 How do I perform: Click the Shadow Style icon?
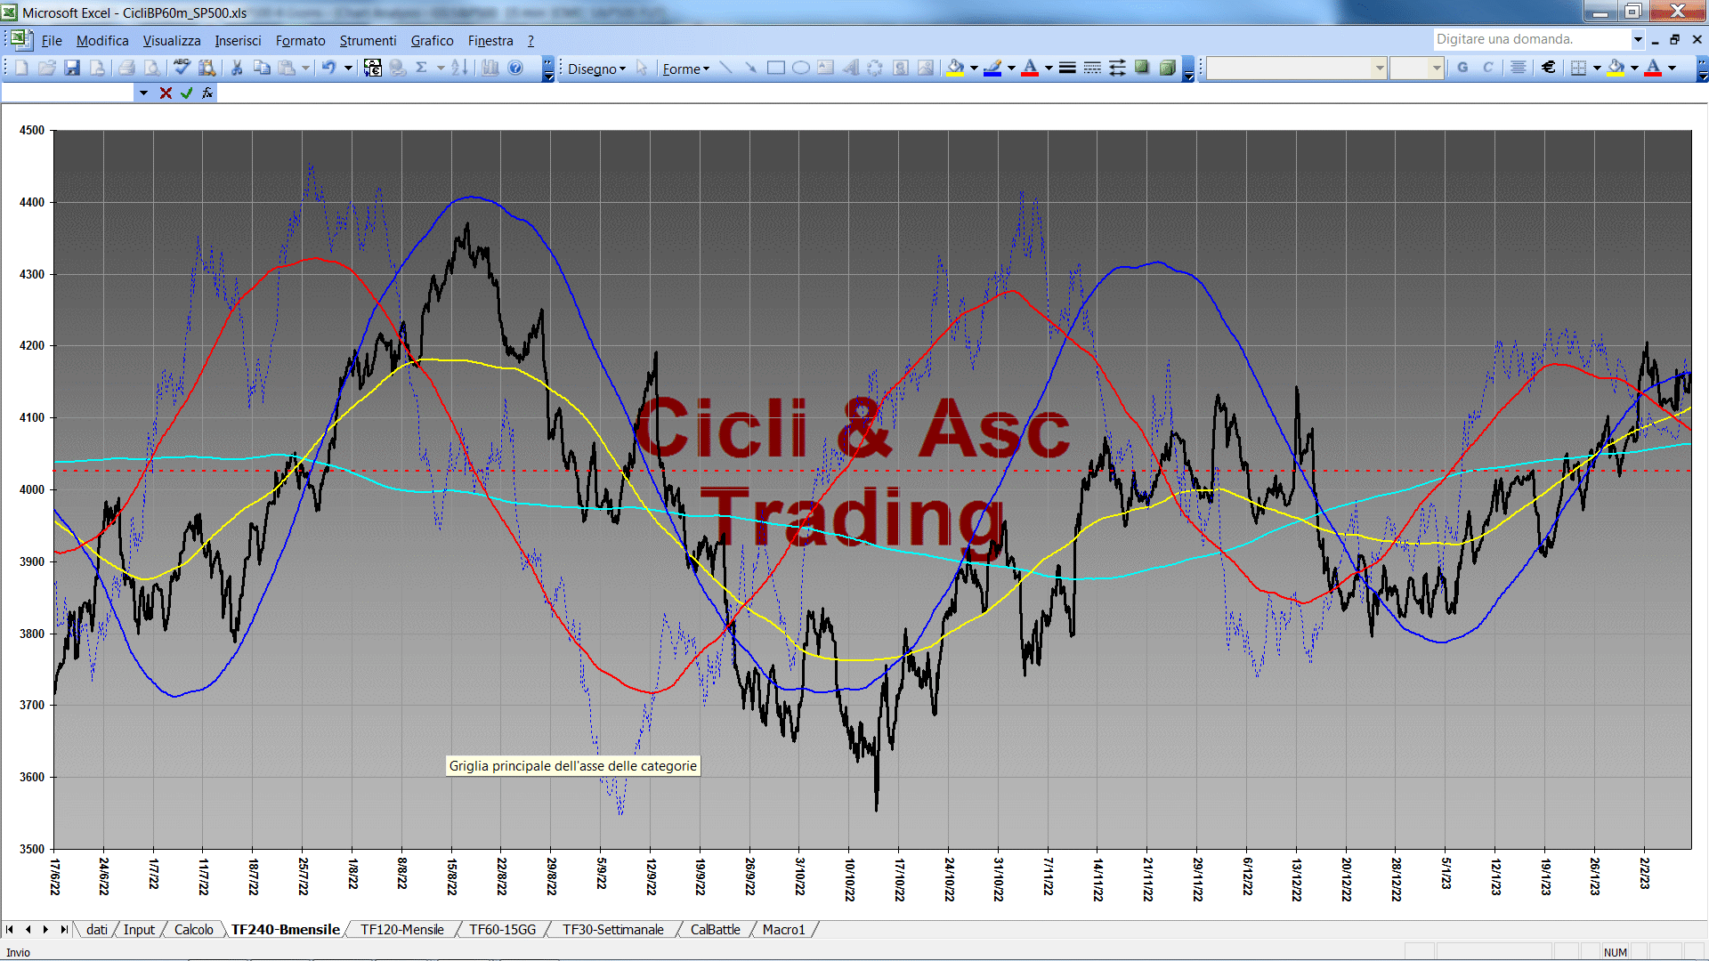click(1142, 68)
